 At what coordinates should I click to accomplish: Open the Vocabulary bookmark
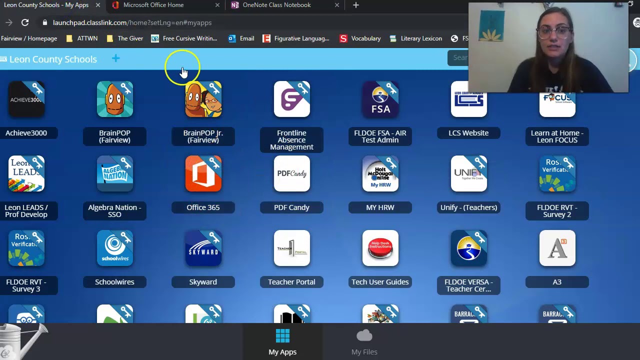[360, 38]
